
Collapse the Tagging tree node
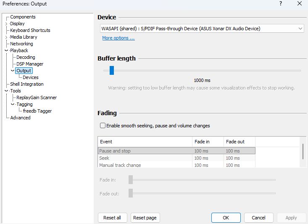click(13, 104)
